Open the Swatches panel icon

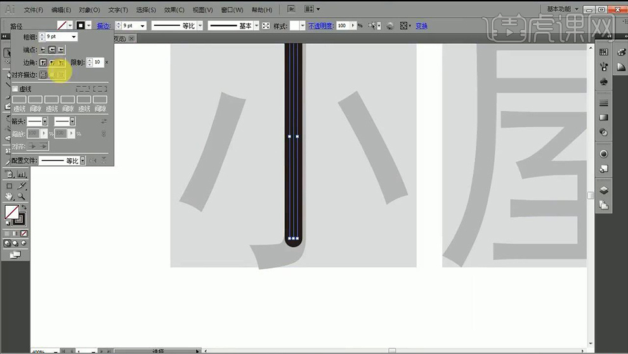(603, 53)
